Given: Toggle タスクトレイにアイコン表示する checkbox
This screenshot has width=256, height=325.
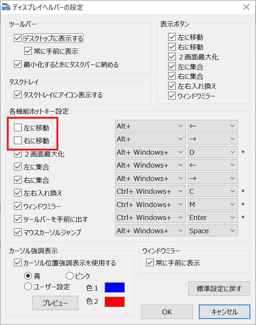Looking at the screenshot, I should point(17,95).
